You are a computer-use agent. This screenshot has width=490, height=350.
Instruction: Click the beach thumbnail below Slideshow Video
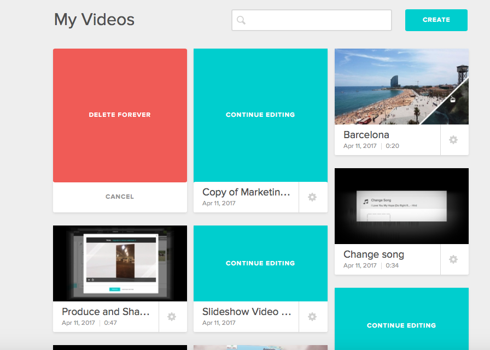260,348
